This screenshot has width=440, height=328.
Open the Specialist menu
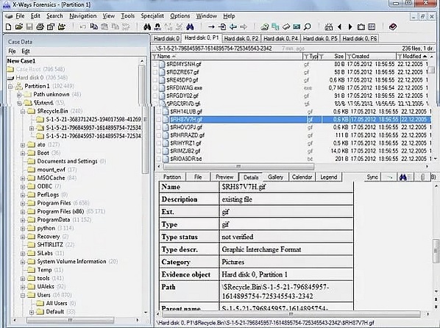point(152,16)
